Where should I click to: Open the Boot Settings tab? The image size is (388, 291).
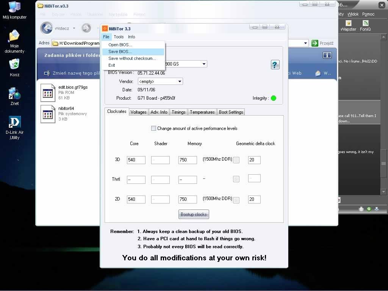coord(231,112)
